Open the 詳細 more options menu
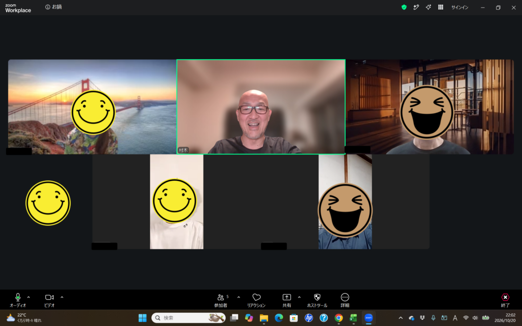 coord(345,300)
